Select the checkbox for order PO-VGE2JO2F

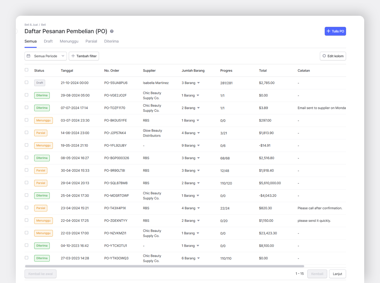pos(27,95)
